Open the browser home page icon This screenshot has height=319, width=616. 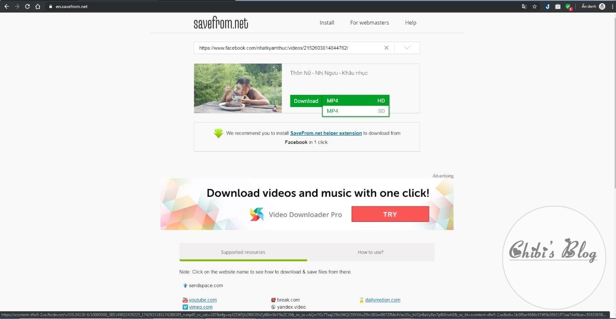pos(38,7)
